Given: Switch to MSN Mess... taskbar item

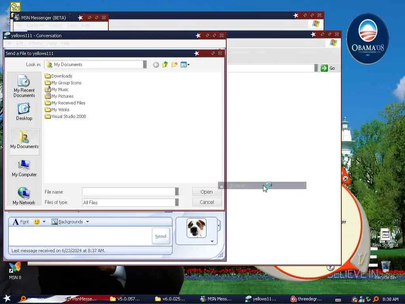Looking at the screenshot, I should point(216,299).
